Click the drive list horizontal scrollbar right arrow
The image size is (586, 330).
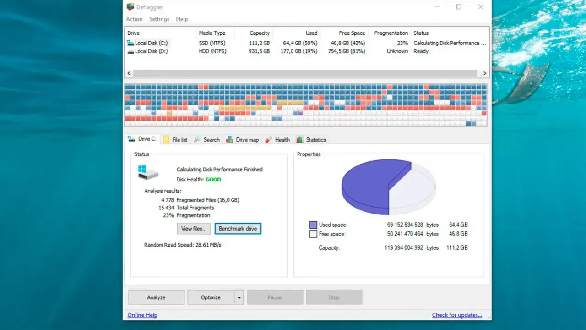pyautogui.click(x=485, y=73)
